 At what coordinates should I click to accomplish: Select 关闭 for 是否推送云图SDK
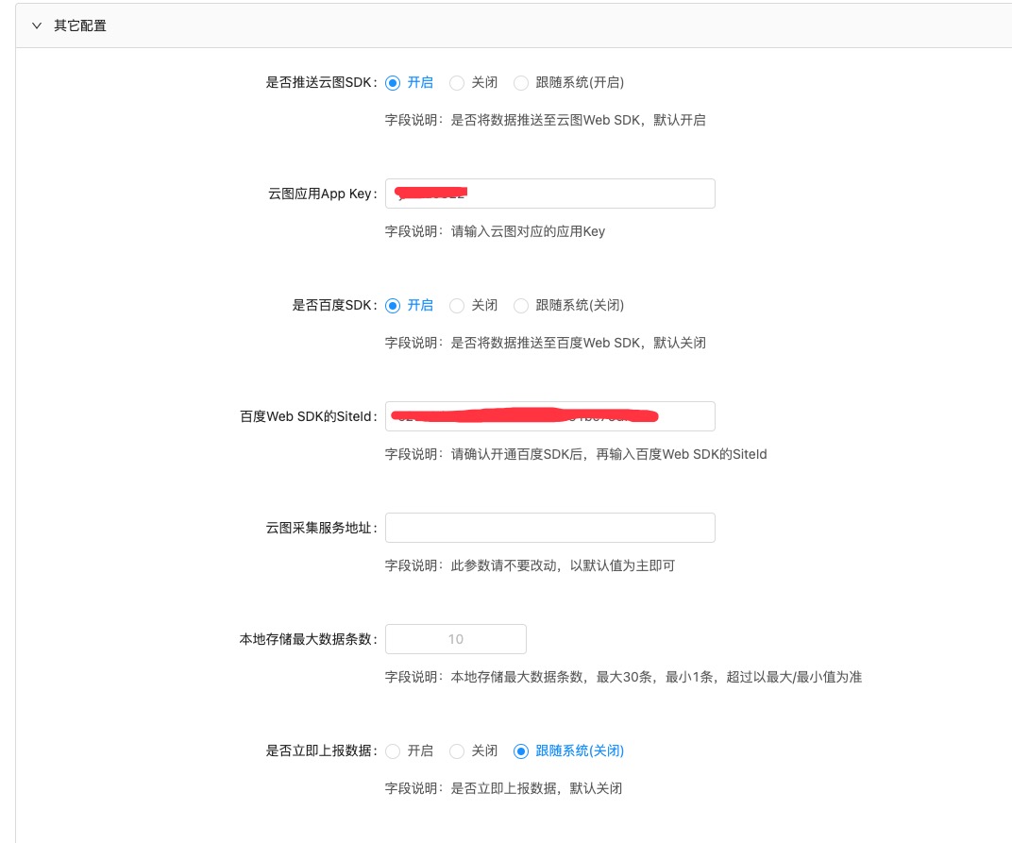pyautogui.click(x=457, y=82)
